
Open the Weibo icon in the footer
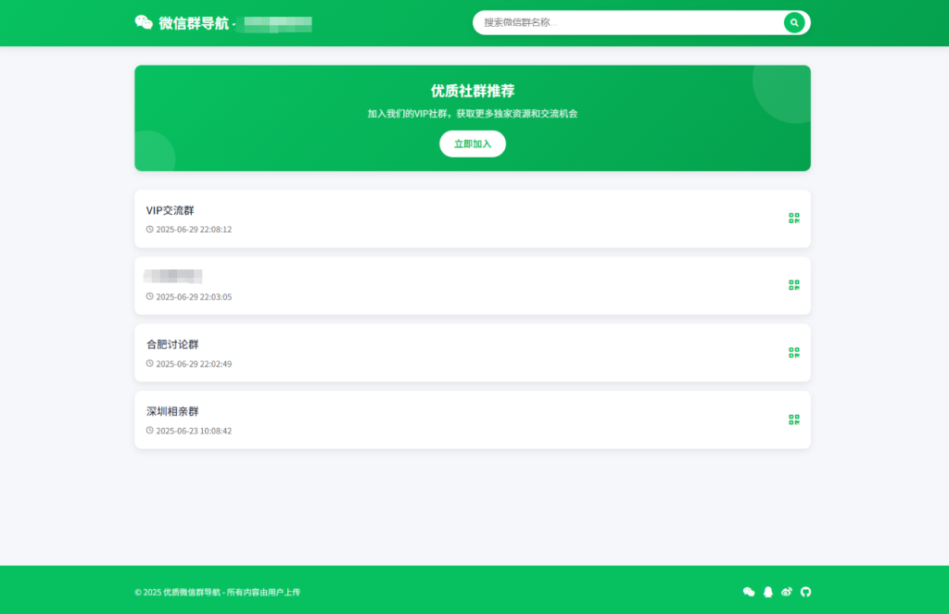787,591
